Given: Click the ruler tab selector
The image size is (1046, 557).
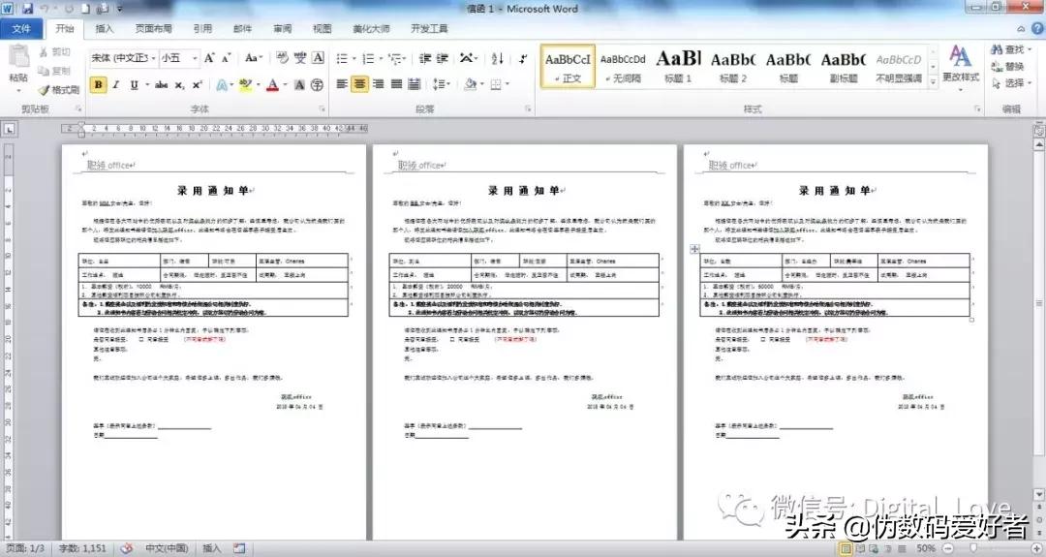Looking at the screenshot, I should (10, 130).
